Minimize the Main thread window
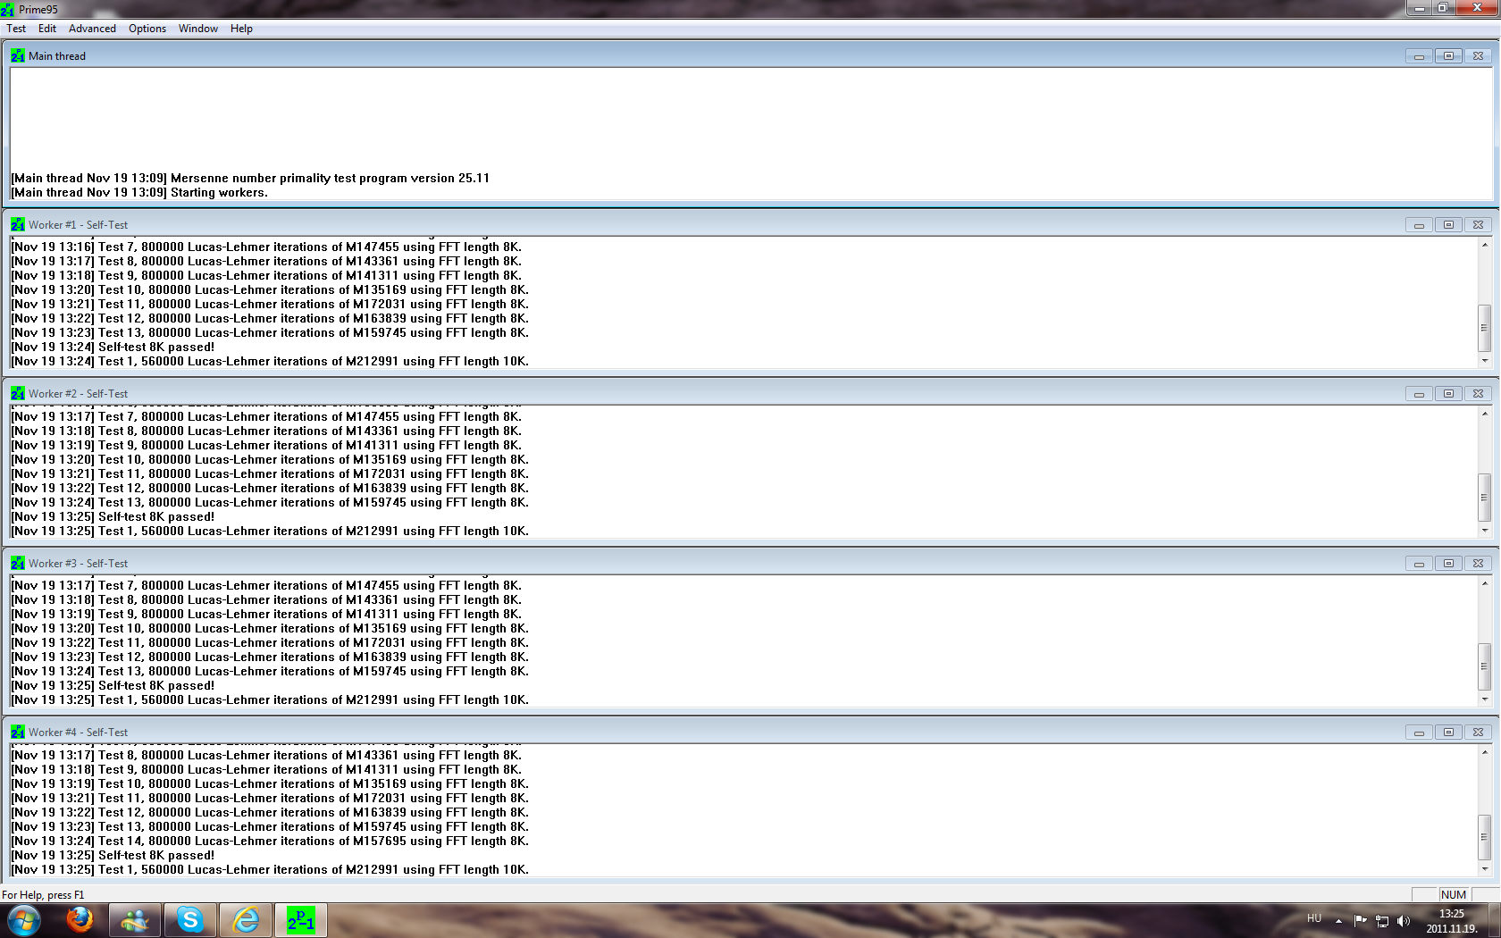Image resolution: width=1501 pixels, height=938 pixels. 1419,56
